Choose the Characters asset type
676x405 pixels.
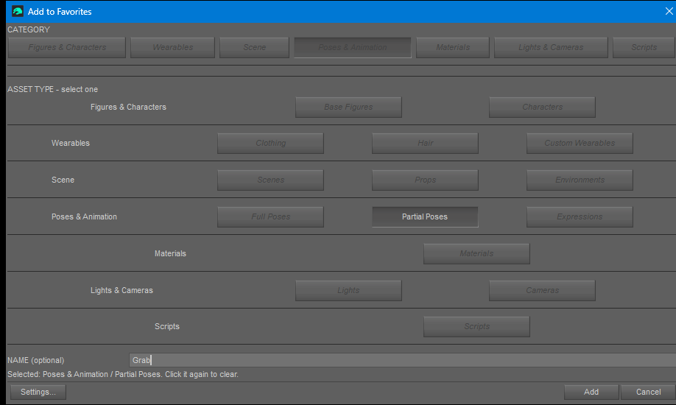tap(542, 107)
